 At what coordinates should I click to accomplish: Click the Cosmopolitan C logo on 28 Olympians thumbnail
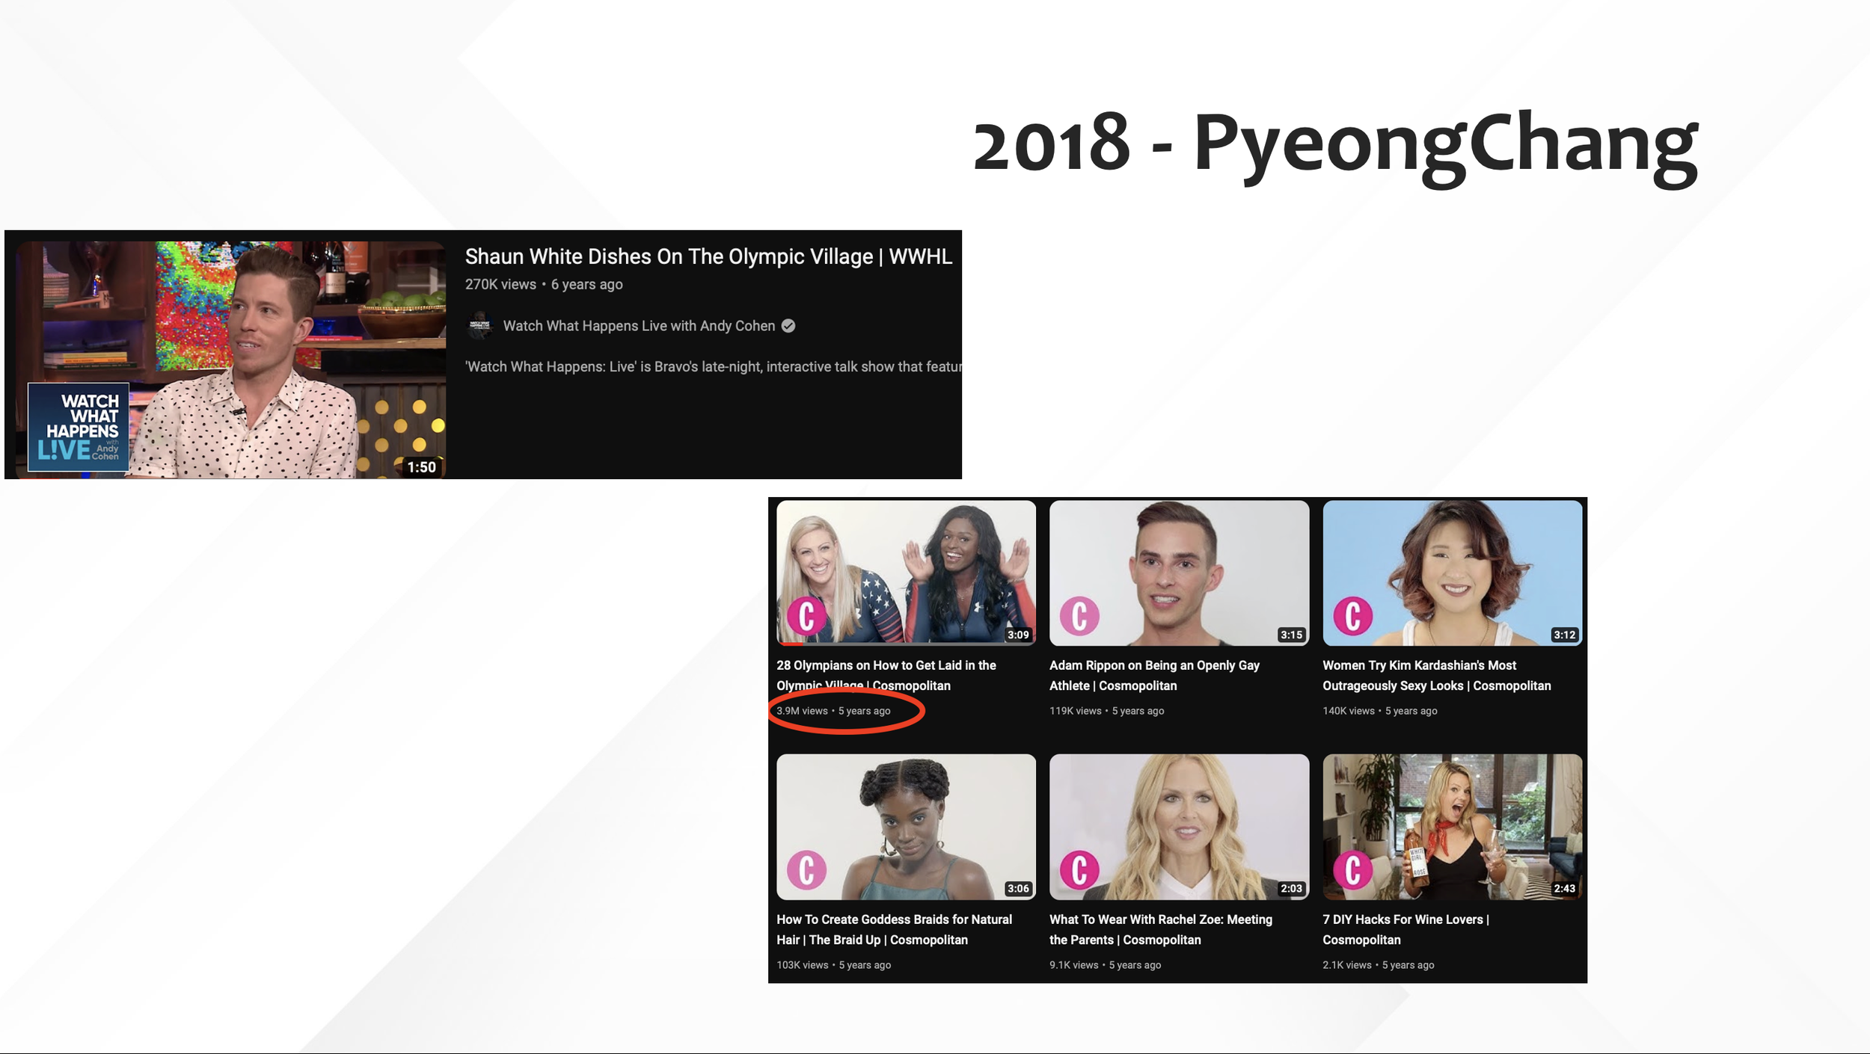coord(806,617)
